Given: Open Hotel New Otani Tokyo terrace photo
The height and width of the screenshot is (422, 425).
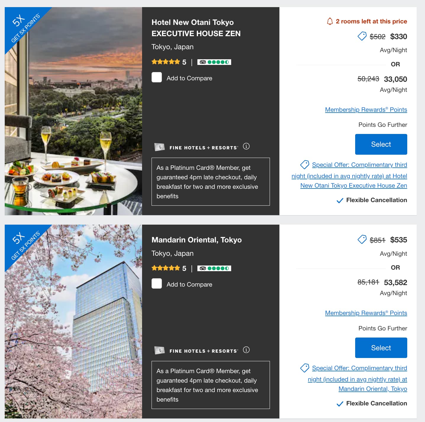Looking at the screenshot, I should pyautogui.click(x=73, y=119).
